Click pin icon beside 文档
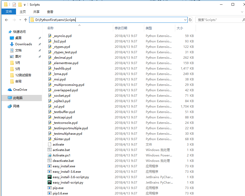The width and height of the screenshot is (245, 196). click(40, 50)
